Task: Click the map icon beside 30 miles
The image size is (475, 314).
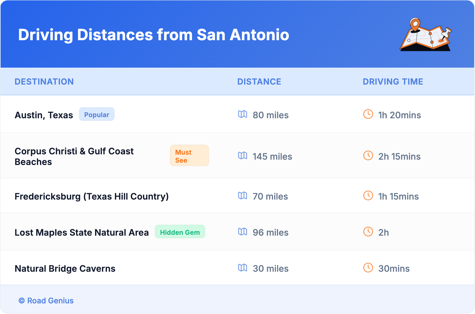Action: [x=243, y=268]
